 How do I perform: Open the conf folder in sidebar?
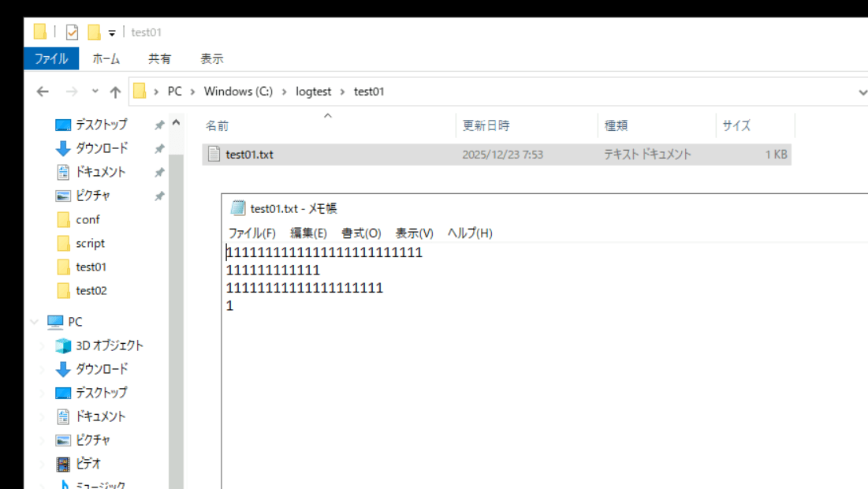88,219
